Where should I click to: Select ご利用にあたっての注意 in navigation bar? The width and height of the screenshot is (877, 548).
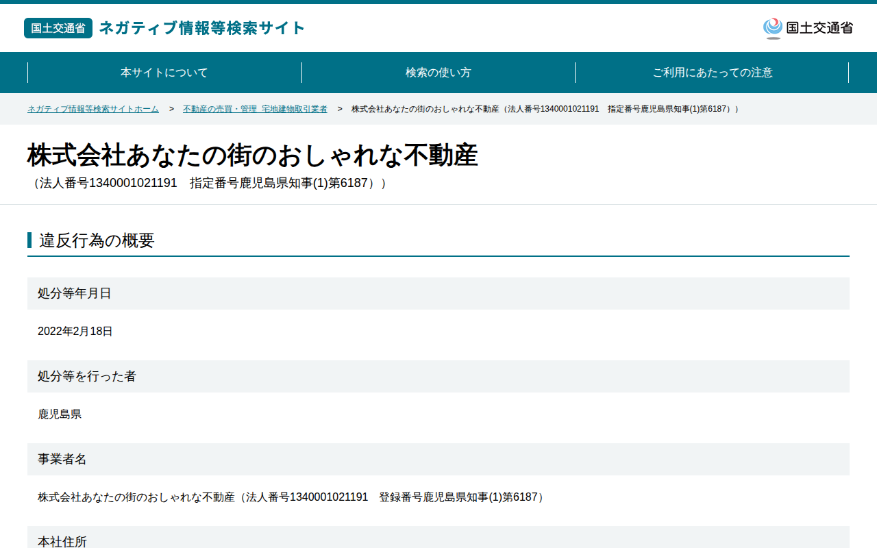point(712,73)
